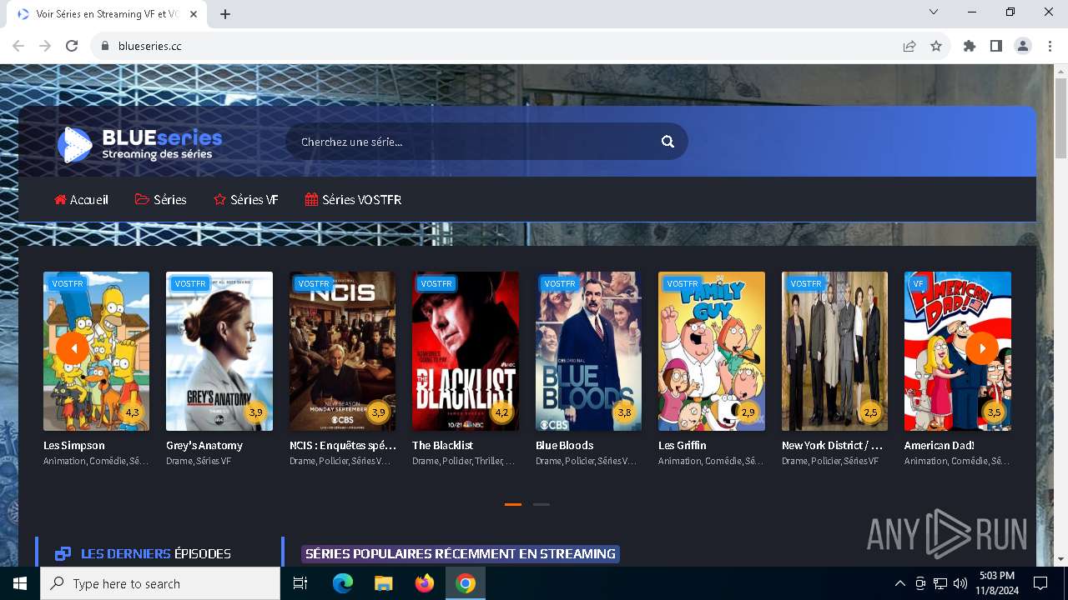Click the network tray icon
This screenshot has height=600, width=1068.
(940, 583)
